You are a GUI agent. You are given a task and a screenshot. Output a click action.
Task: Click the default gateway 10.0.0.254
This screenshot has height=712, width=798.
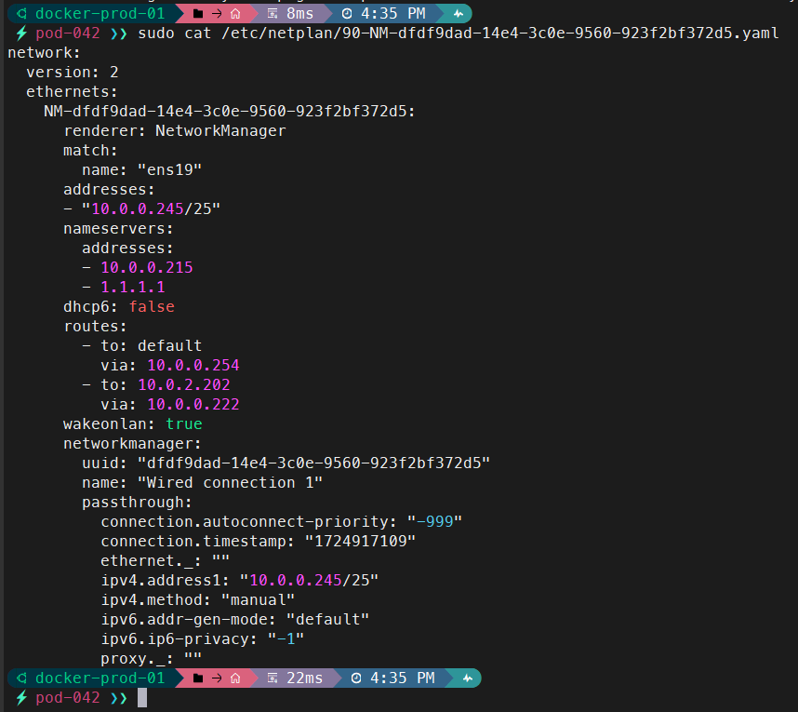[x=193, y=365]
